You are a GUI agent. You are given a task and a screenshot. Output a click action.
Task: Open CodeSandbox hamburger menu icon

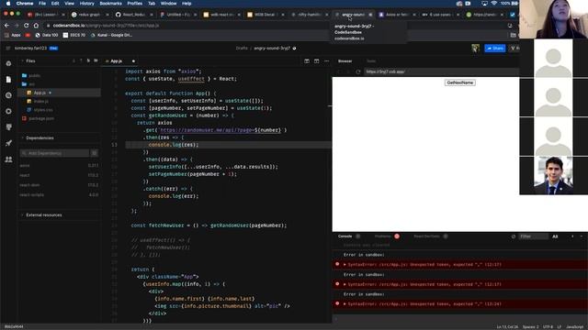click(8, 49)
